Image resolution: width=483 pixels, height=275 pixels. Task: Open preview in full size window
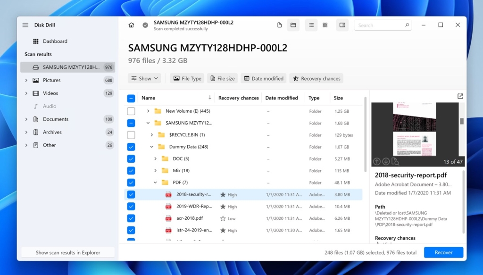click(460, 96)
